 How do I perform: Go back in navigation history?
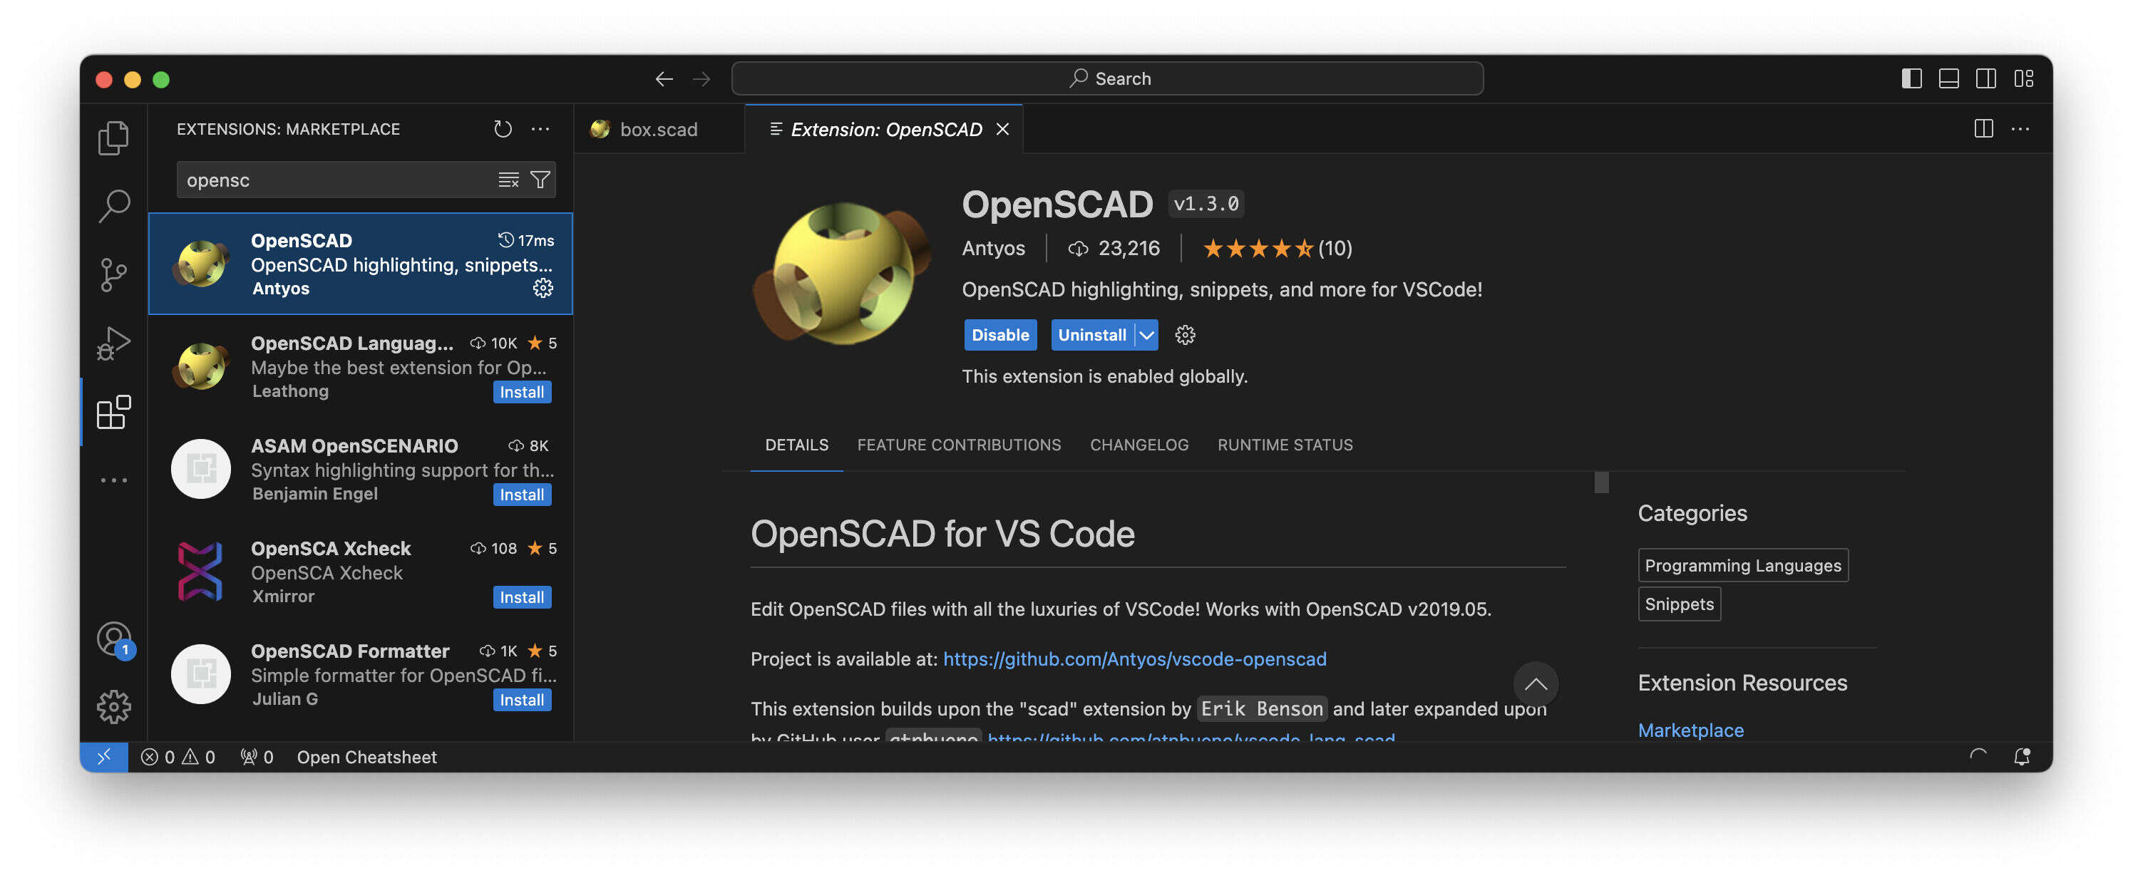click(664, 78)
